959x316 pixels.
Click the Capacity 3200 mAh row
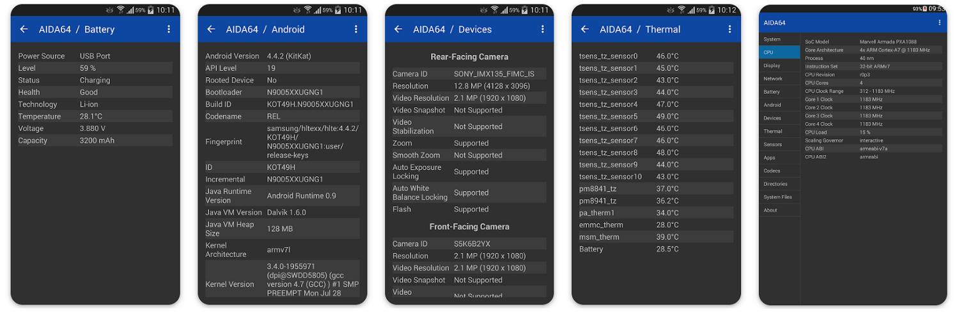click(x=95, y=140)
